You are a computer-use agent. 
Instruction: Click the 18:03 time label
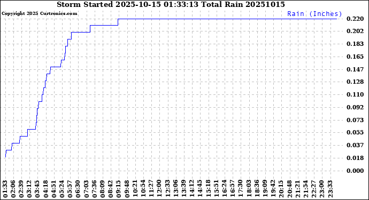point(249,189)
